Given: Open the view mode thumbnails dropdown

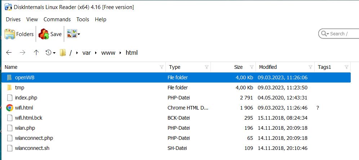Looking at the screenshot, I should pyautogui.click(x=73, y=34).
